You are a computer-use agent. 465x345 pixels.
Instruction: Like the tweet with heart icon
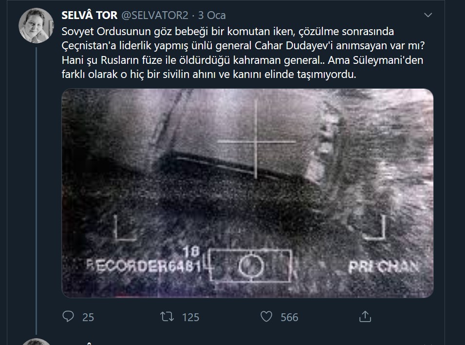point(266,317)
